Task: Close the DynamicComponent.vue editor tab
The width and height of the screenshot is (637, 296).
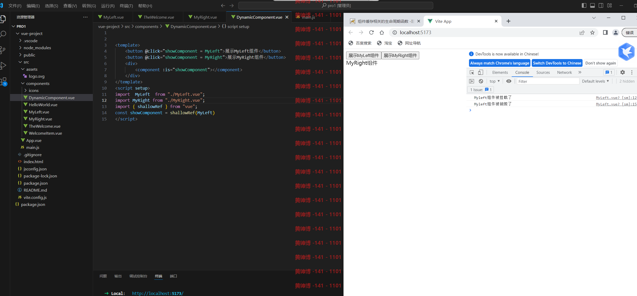Action: coord(287,17)
